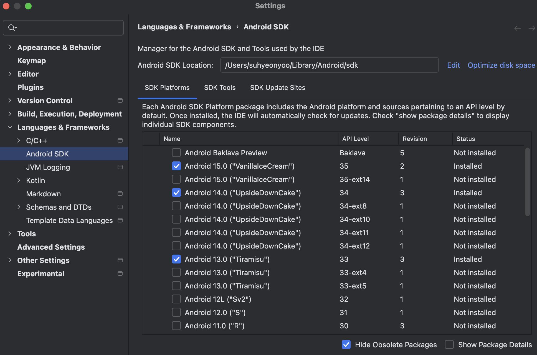Expand the Kotlin settings node
Screen dimensions: 537x355
pos(19,180)
